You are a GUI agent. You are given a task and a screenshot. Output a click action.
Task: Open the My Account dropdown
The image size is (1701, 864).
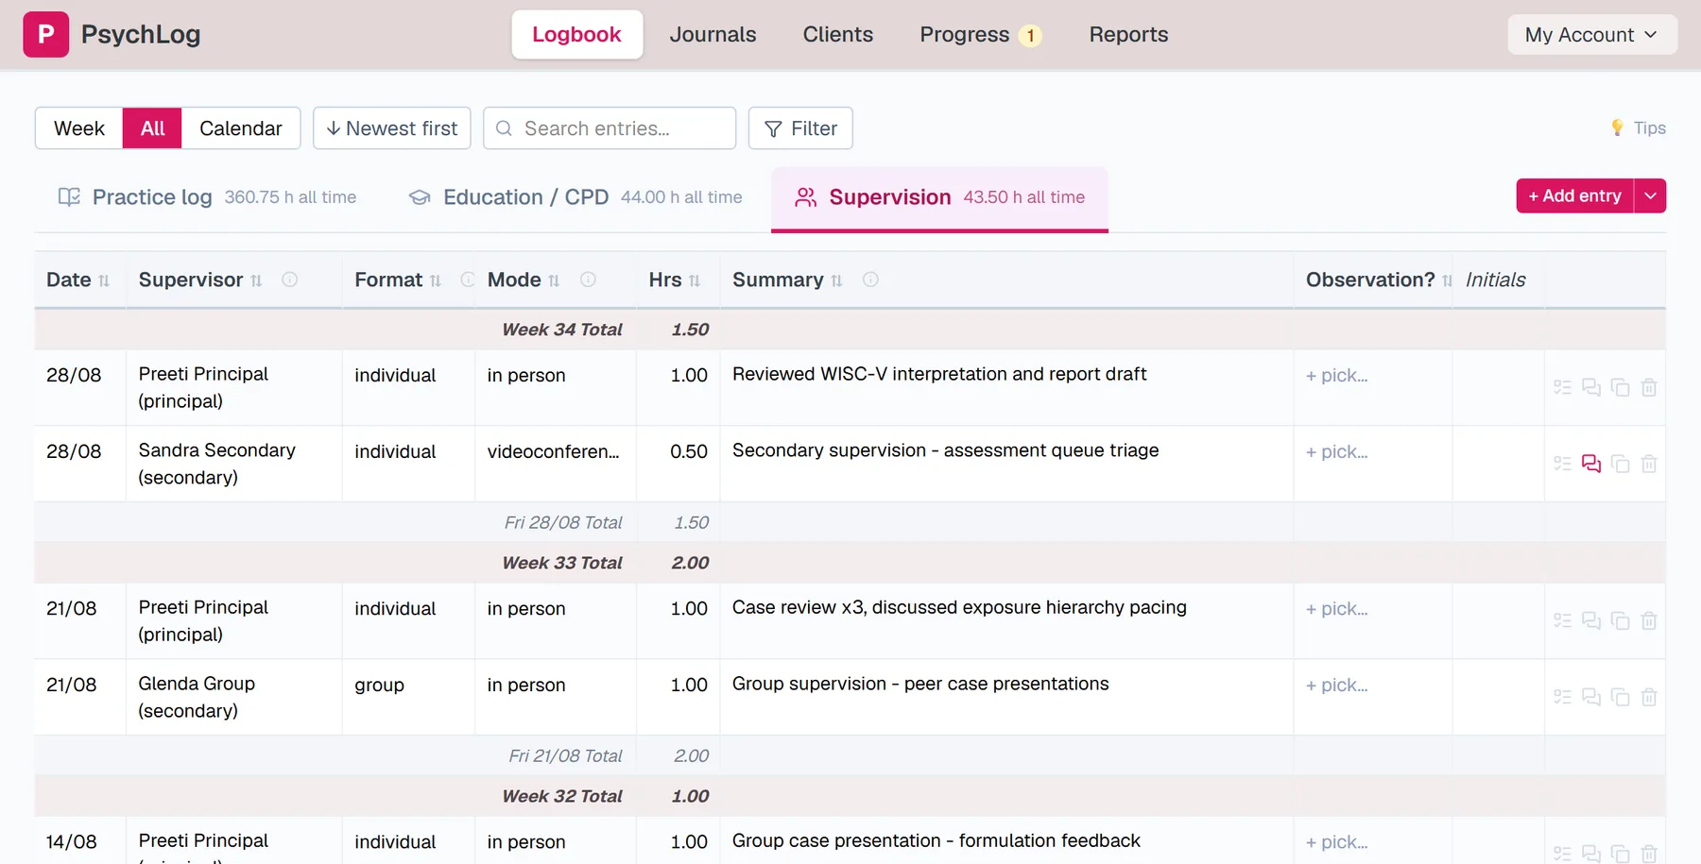click(x=1592, y=34)
